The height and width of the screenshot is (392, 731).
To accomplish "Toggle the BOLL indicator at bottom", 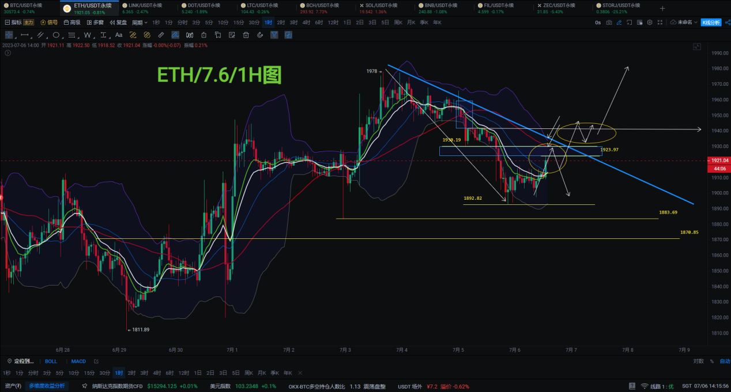I will 51,361.
